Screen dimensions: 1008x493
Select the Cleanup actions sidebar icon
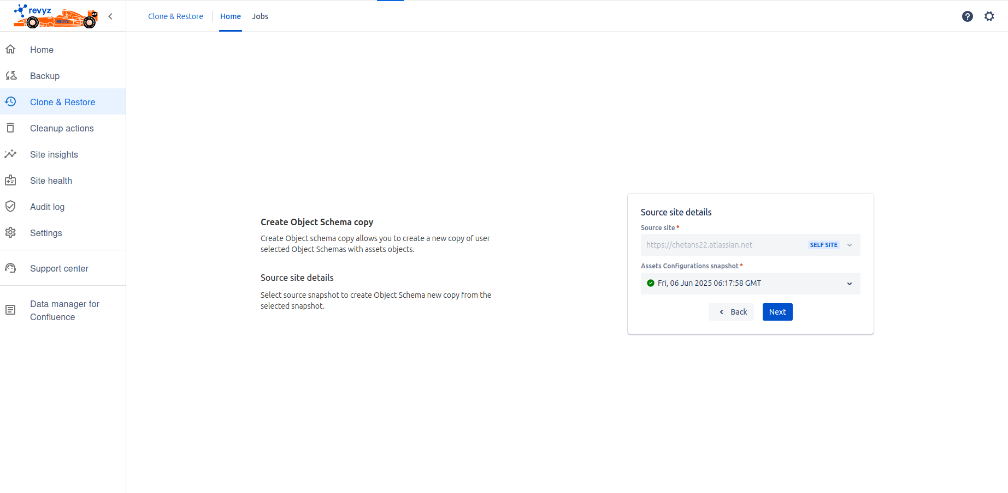[x=11, y=128]
